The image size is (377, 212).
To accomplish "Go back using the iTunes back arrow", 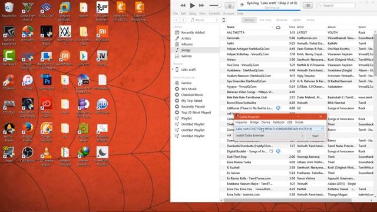I will (177, 20).
